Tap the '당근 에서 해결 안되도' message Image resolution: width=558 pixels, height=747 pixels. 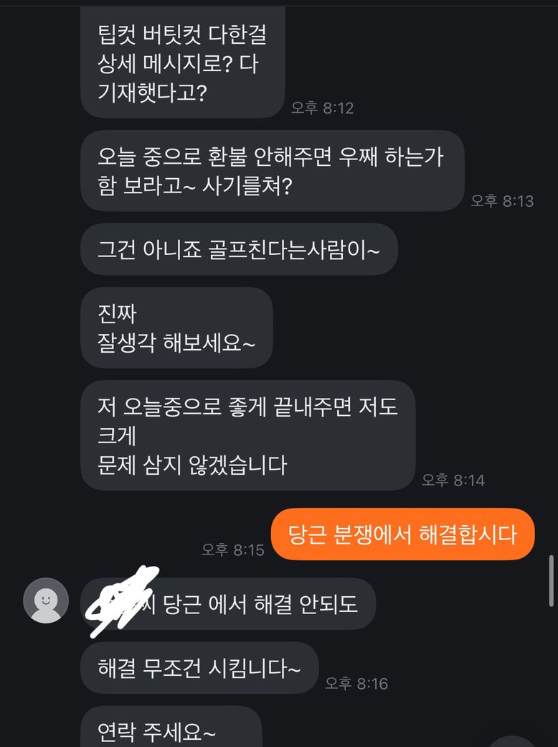click(228, 603)
